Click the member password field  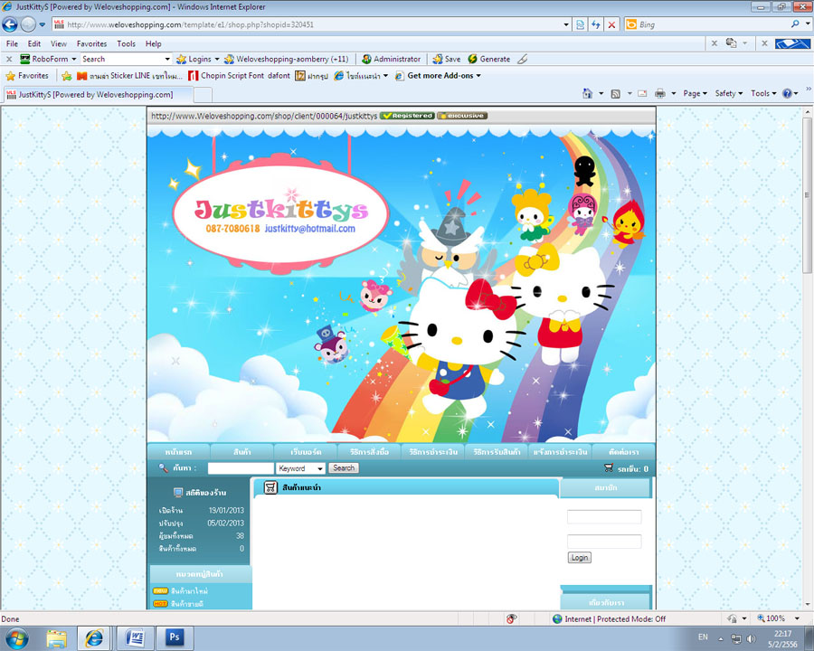pyautogui.click(x=604, y=541)
